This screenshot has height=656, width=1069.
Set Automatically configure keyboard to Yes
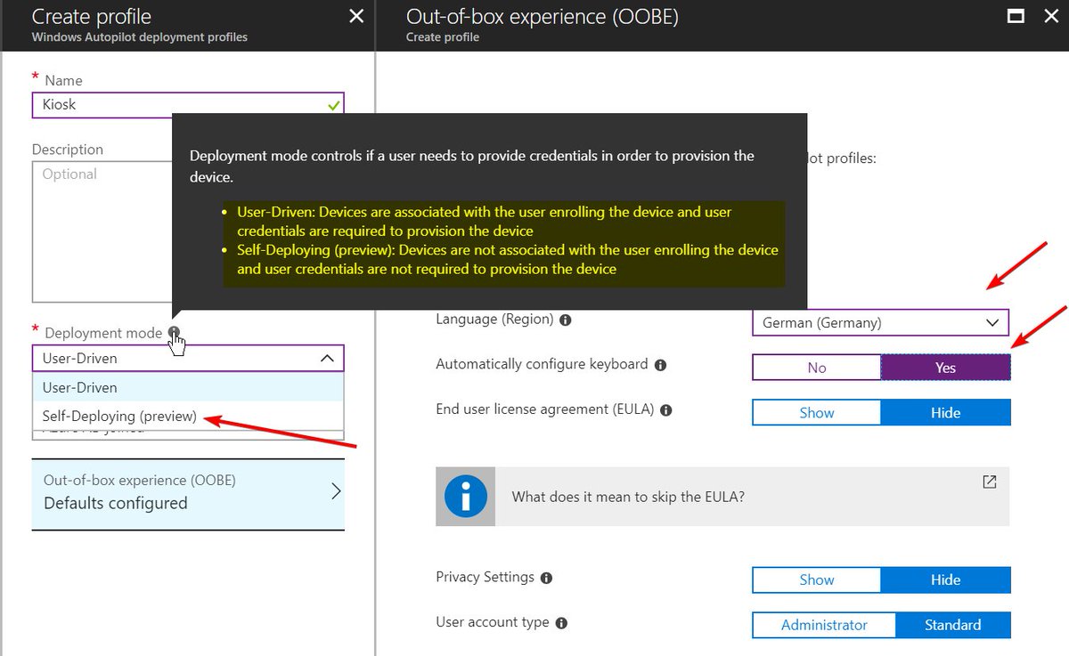pos(946,368)
